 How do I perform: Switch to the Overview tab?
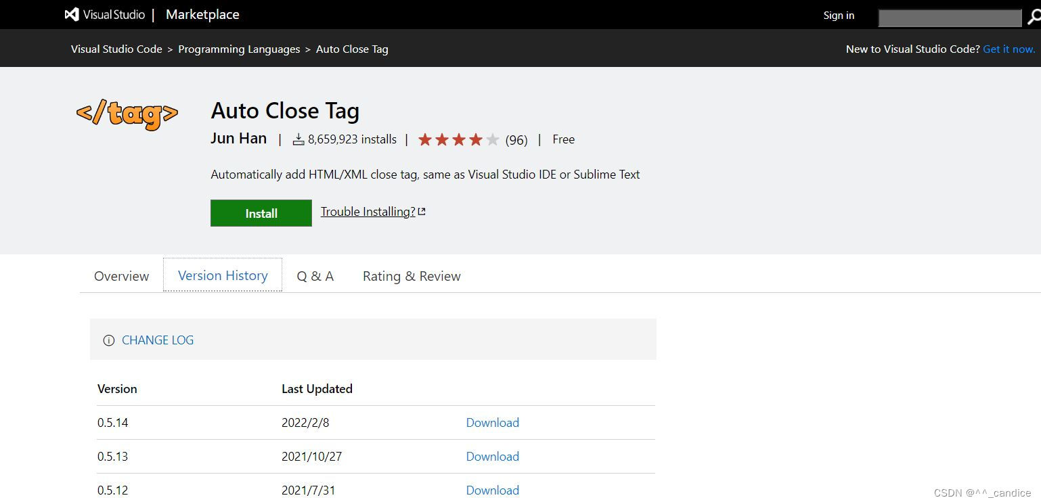[x=122, y=276]
